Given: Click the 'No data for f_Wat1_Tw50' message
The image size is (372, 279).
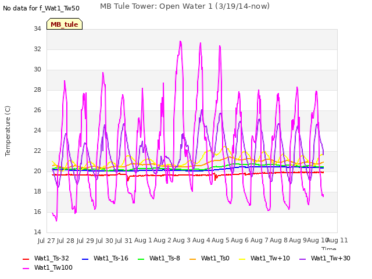Looking at the screenshot, I should [x=41, y=8].
